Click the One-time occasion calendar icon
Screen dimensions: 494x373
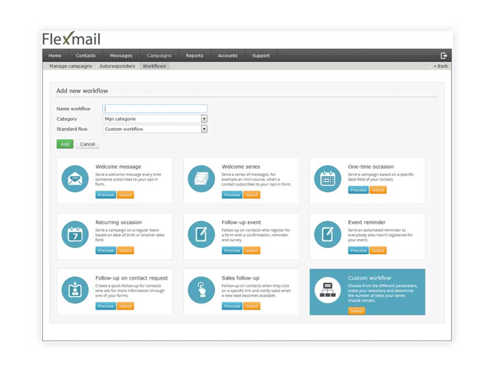(328, 179)
